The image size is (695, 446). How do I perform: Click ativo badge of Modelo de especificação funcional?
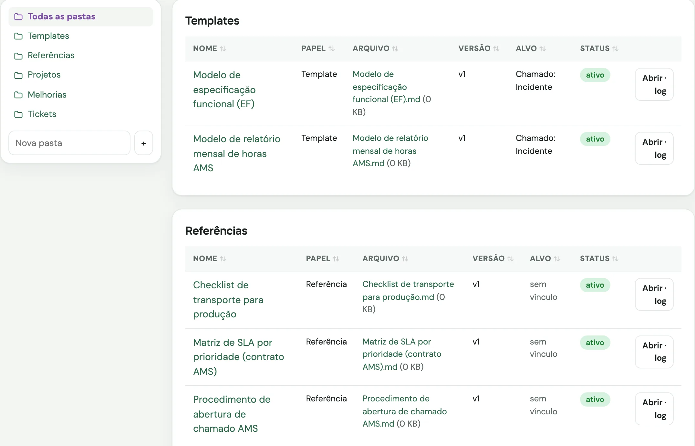point(595,75)
